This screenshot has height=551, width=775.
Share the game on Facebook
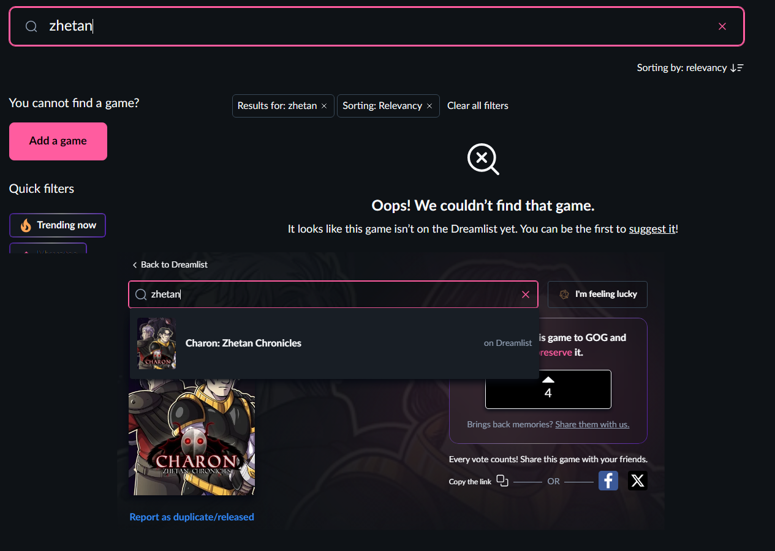coord(608,481)
